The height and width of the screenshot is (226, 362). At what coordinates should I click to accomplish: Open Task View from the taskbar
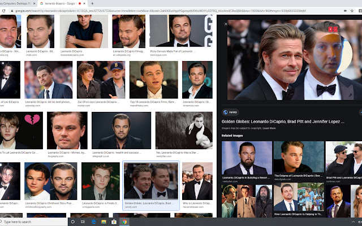click(83, 222)
